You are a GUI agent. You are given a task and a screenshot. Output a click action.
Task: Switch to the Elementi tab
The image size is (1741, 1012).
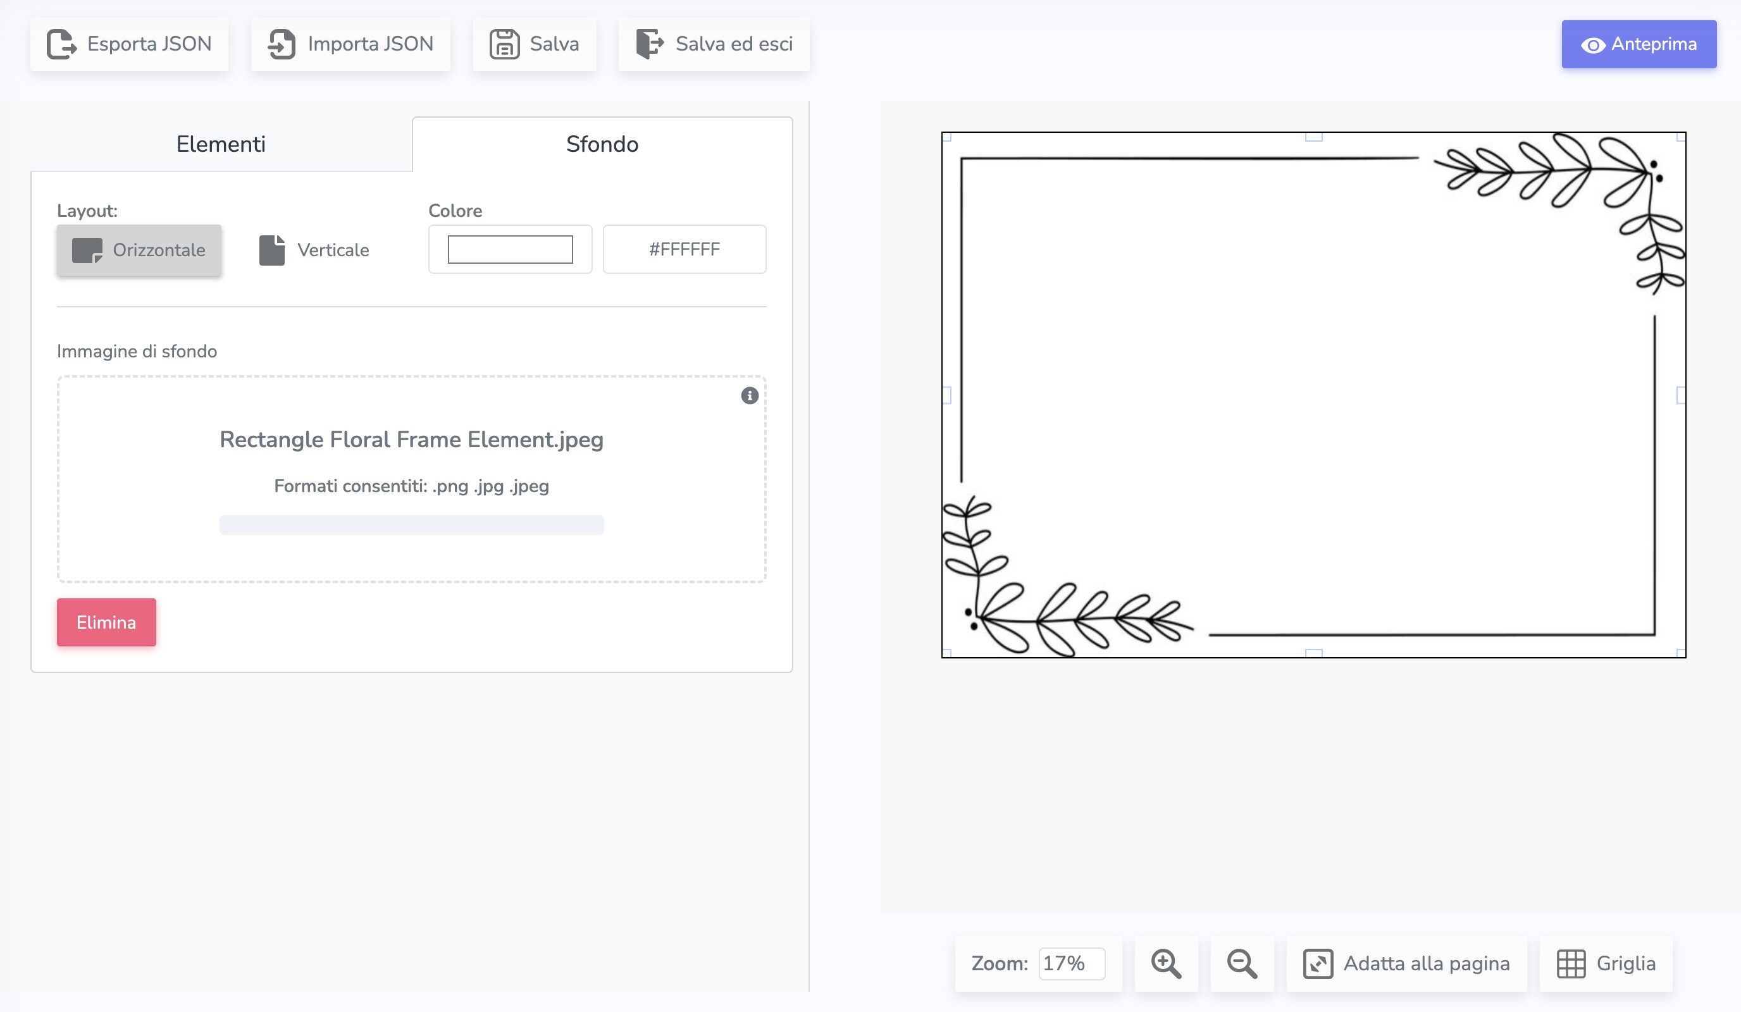pyautogui.click(x=221, y=144)
